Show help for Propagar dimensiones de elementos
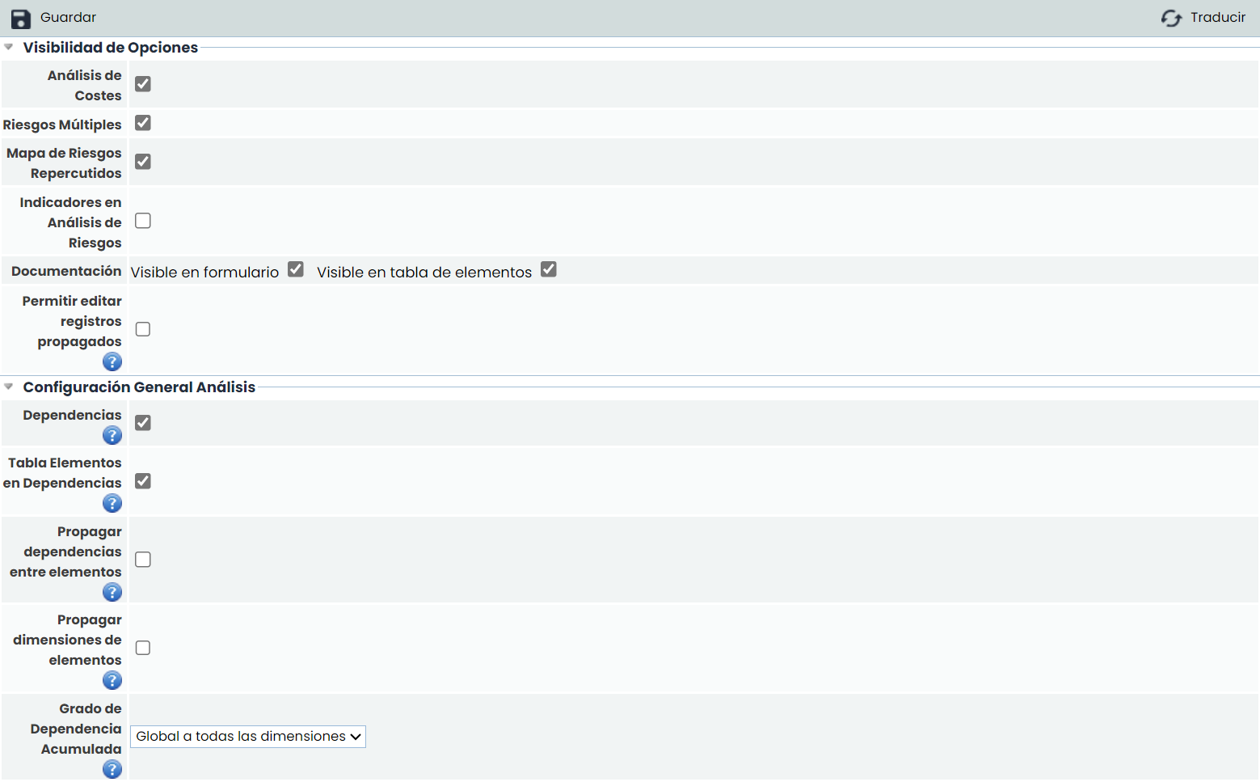This screenshot has height=782, width=1260. click(112, 681)
